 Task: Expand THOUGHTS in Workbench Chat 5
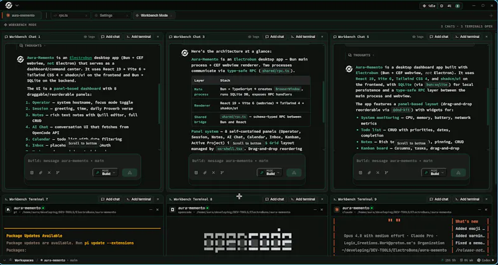click(360, 55)
